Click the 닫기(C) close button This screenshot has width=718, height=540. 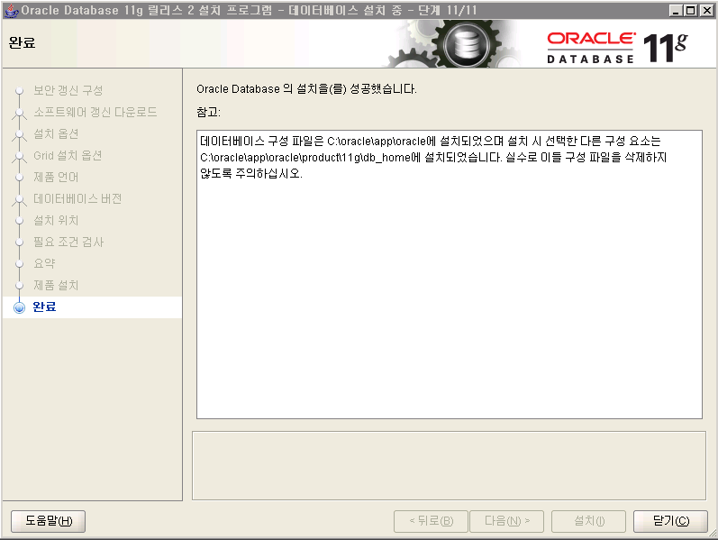pyautogui.click(x=670, y=521)
